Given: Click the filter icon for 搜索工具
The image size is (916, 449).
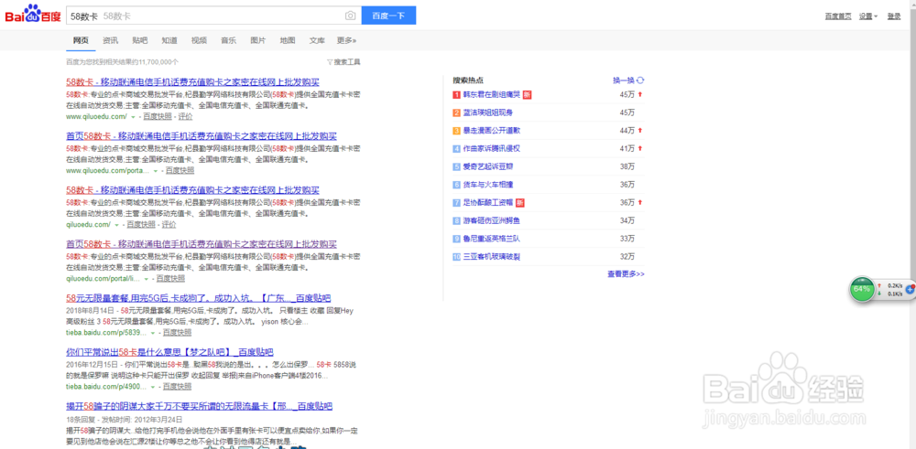Looking at the screenshot, I should click(329, 62).
